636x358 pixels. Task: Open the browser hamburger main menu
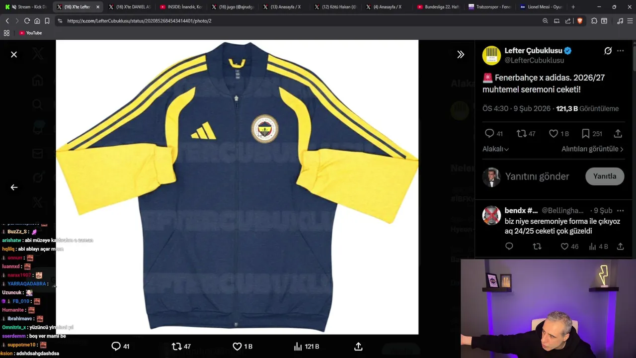[x=630, y=21]
